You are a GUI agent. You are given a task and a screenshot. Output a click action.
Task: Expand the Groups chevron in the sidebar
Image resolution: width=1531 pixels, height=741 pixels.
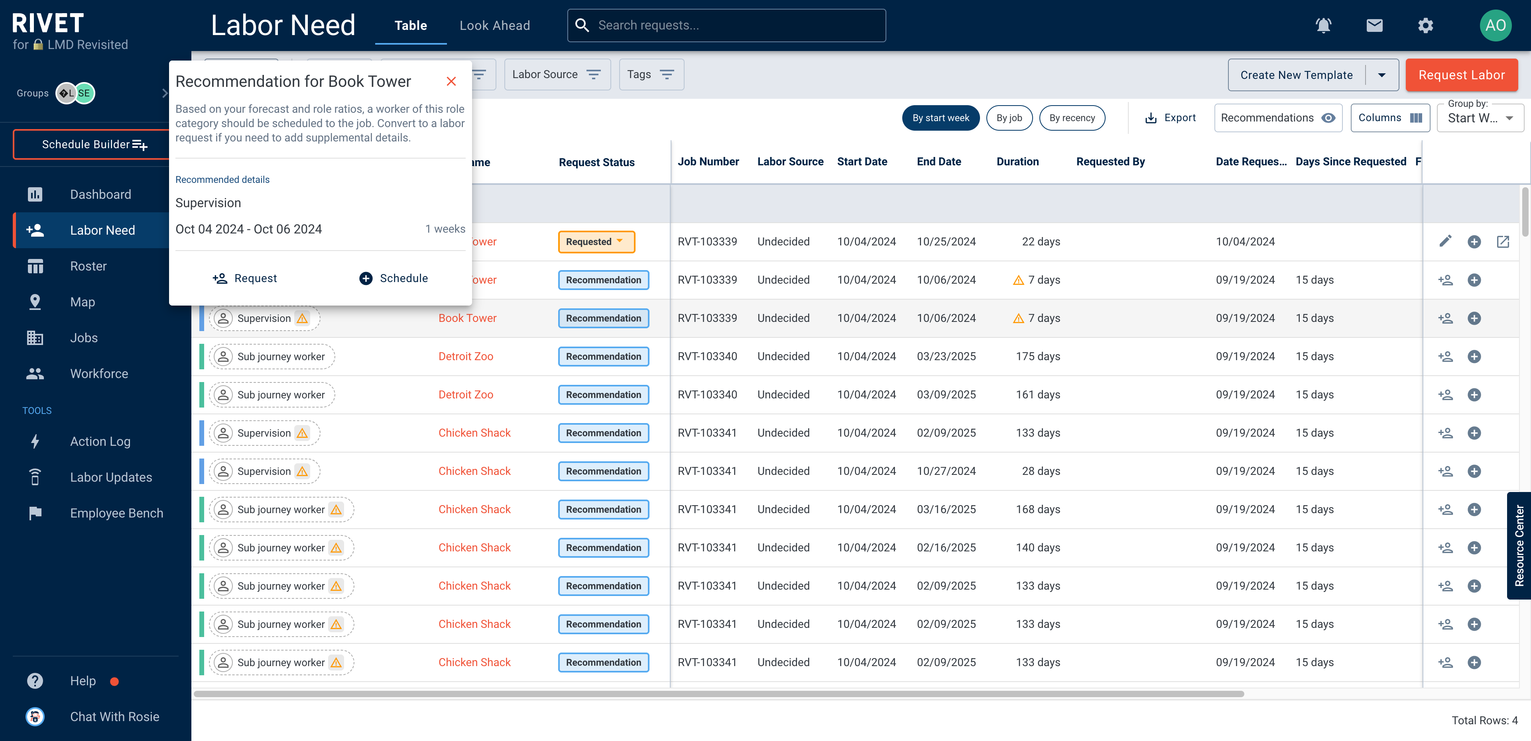click(165, 93)
